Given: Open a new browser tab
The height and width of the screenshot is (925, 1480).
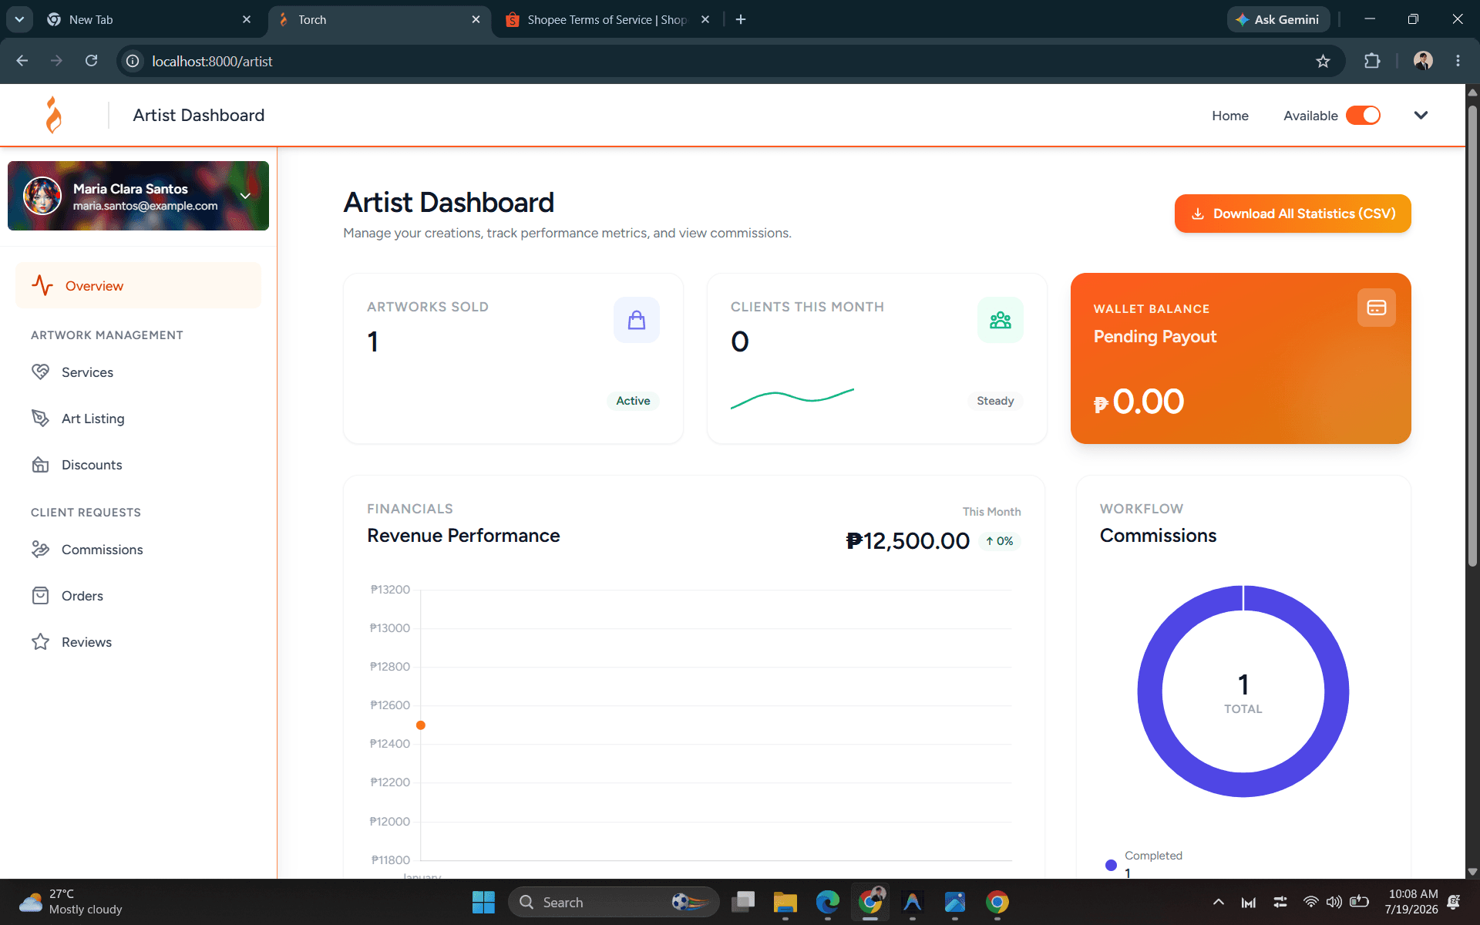Looking at the screenshot, I should (x=741, y=19).
